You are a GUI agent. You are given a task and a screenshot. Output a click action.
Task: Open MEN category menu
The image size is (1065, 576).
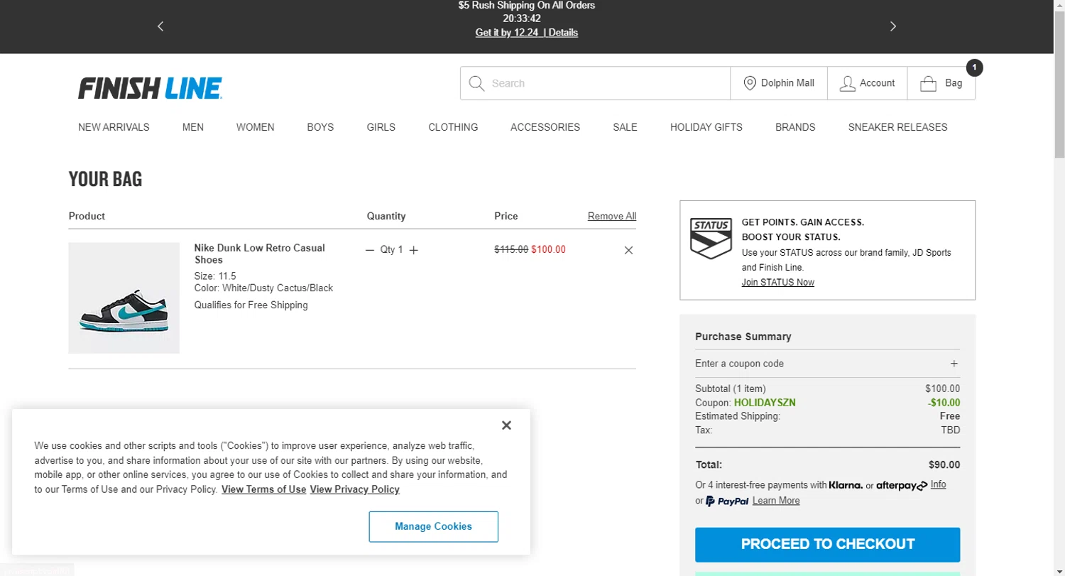coord(193,127)
